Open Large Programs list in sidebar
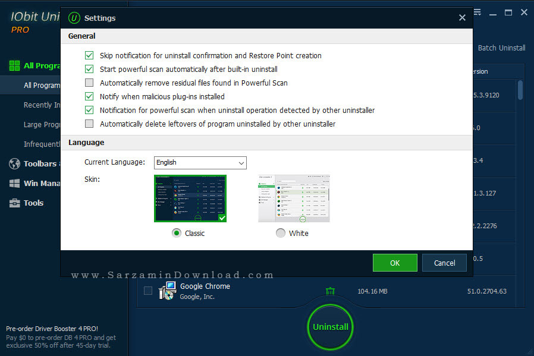 (x=42, y=125)
